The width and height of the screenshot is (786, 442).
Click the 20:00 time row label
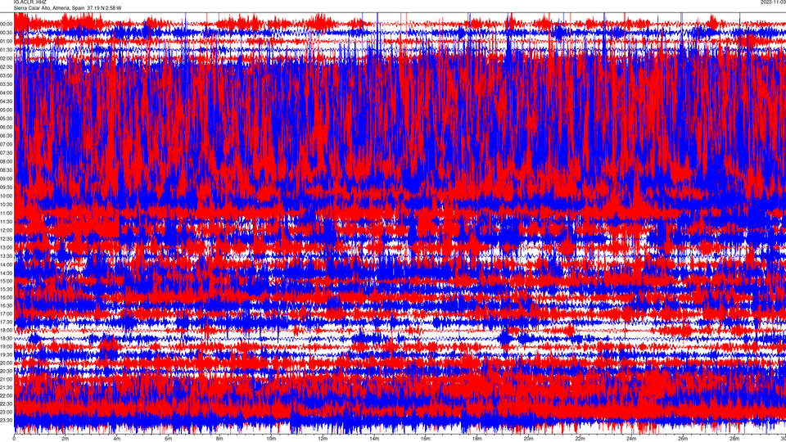point(6,363)
